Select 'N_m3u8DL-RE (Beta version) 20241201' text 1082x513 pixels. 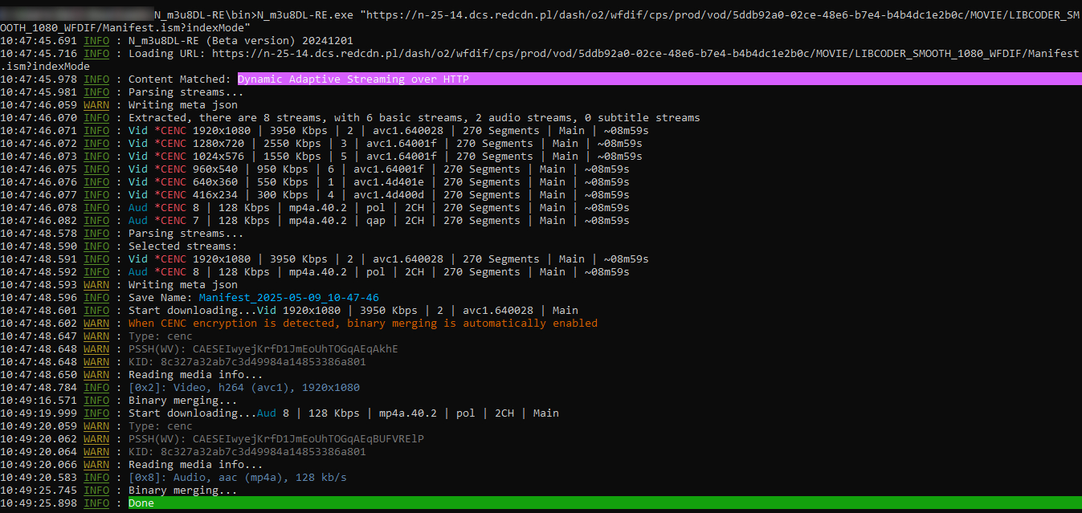click(240, 41)
